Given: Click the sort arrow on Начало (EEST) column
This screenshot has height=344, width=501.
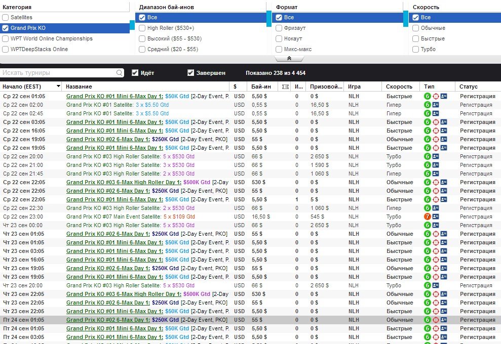Looking at the screenshot, I should click(59, 87).
